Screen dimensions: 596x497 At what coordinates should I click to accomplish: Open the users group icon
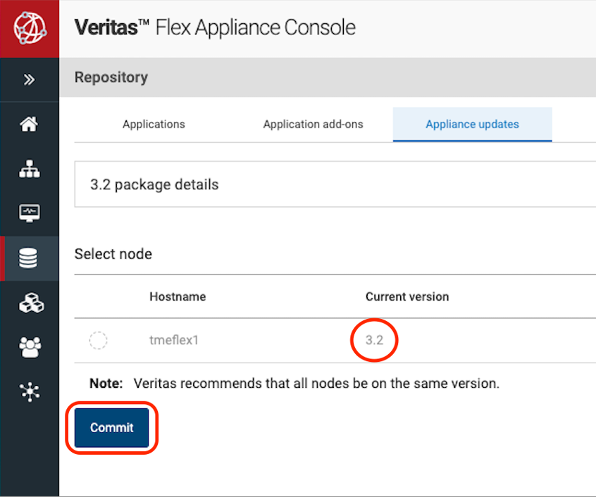pos(29,347)
